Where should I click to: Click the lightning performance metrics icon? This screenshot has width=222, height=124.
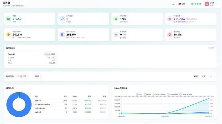116,35
